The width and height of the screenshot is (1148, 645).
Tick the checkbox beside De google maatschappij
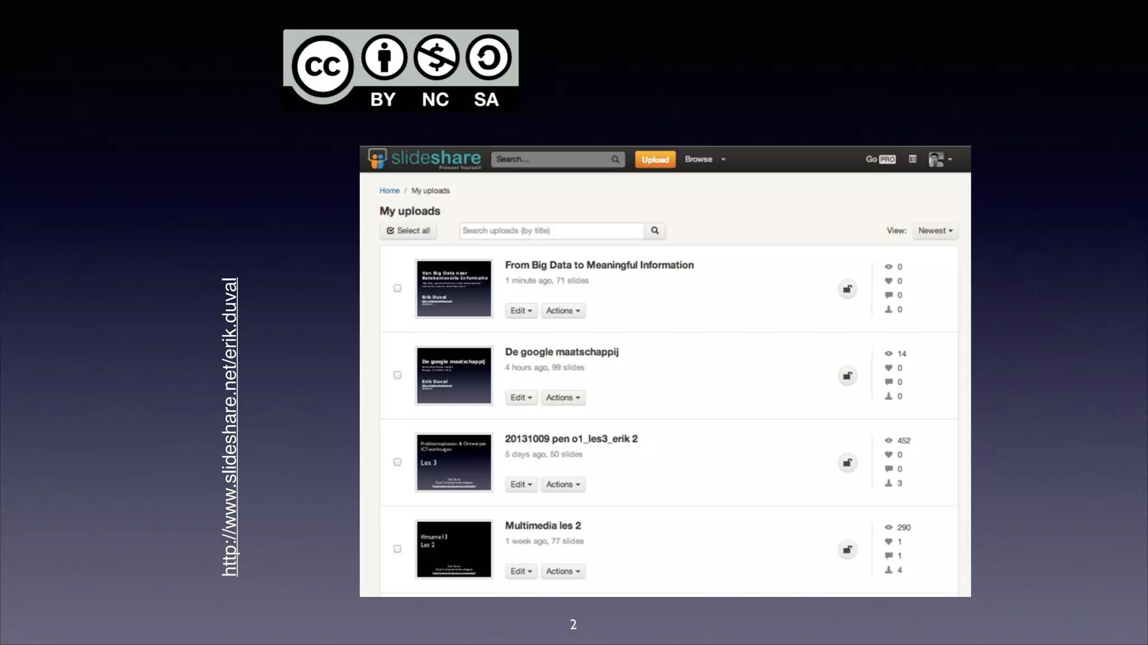click(397, 375)
